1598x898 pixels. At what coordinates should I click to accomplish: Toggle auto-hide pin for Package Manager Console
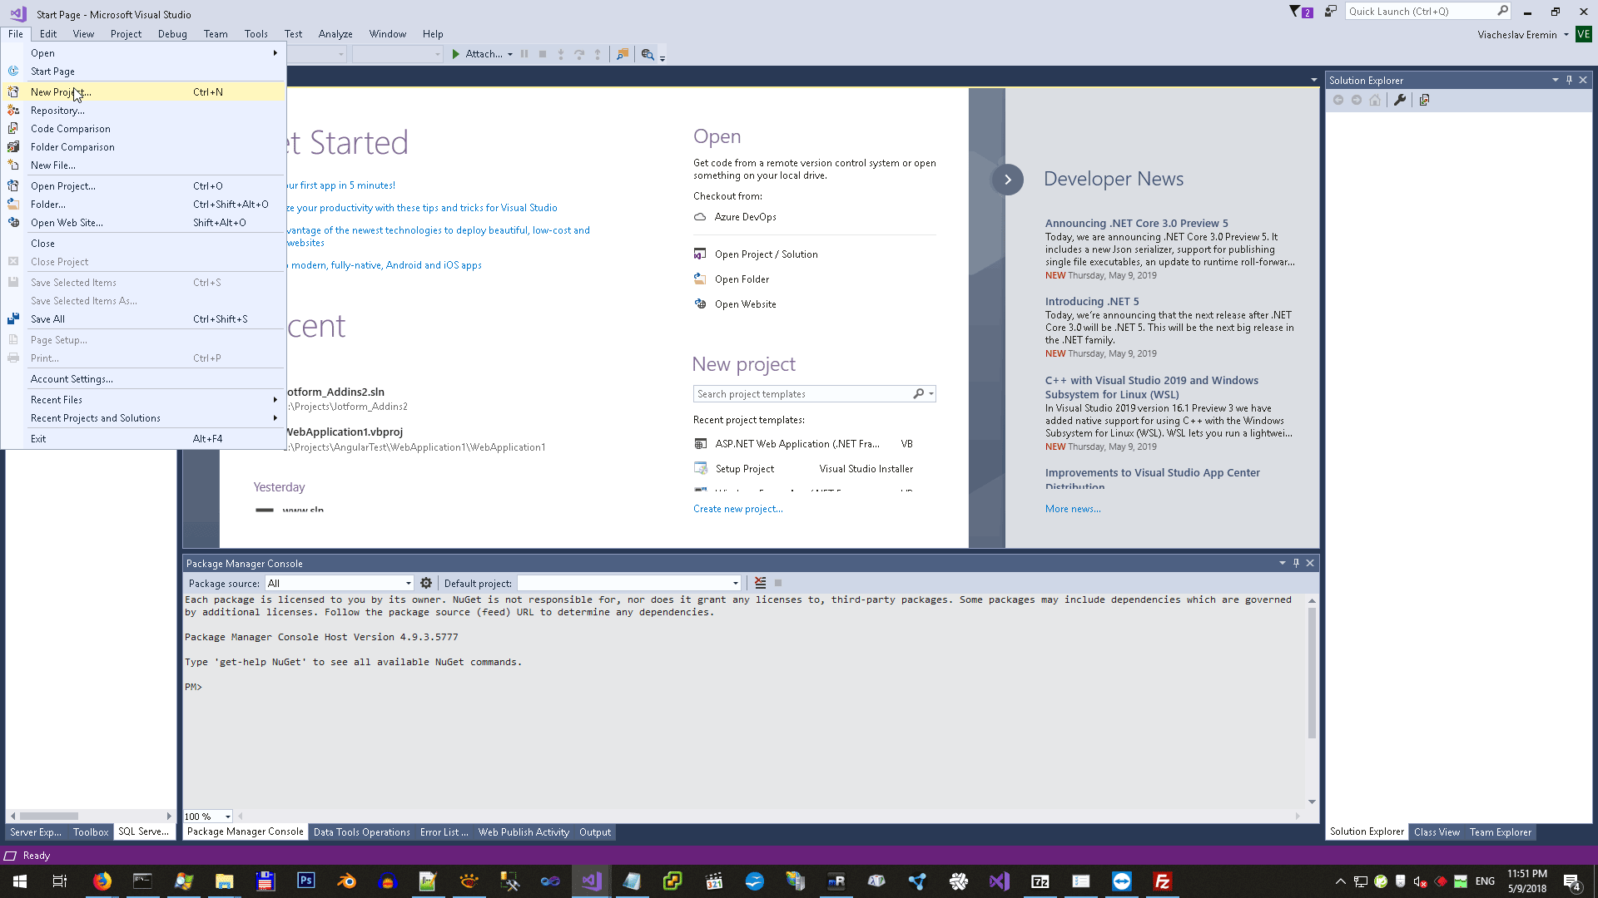[1296, 563]
